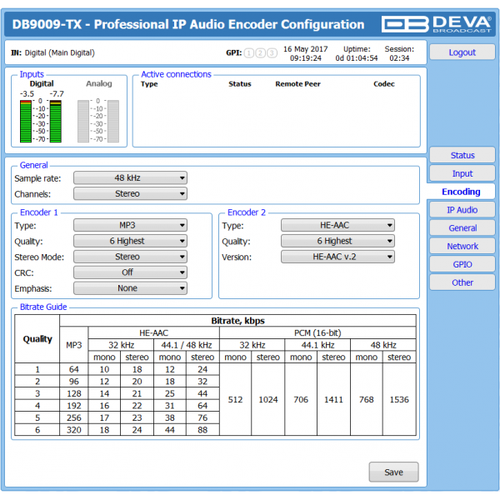500x500 pixels.
Task: Click the left Digital level meter
Action: 26,121
